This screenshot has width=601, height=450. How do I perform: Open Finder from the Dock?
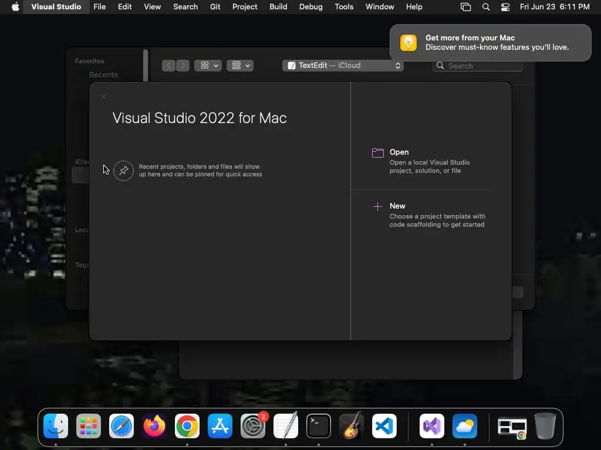pos(56,426)
